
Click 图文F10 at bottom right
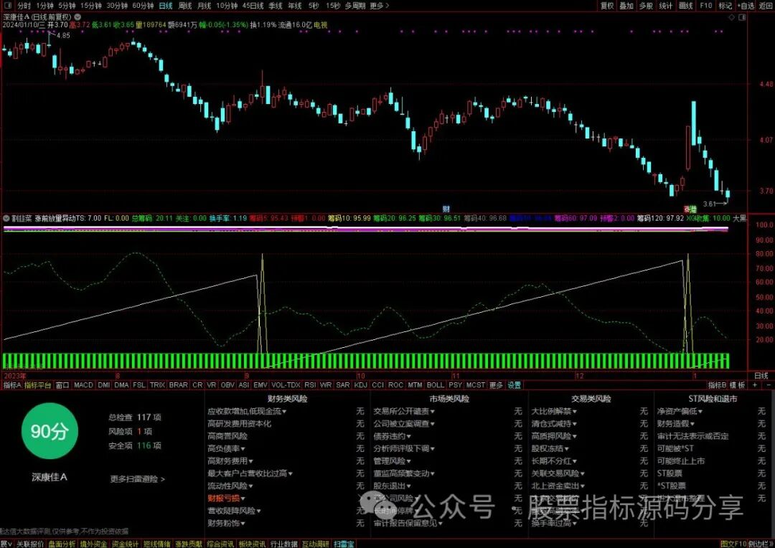pos(734,544)
